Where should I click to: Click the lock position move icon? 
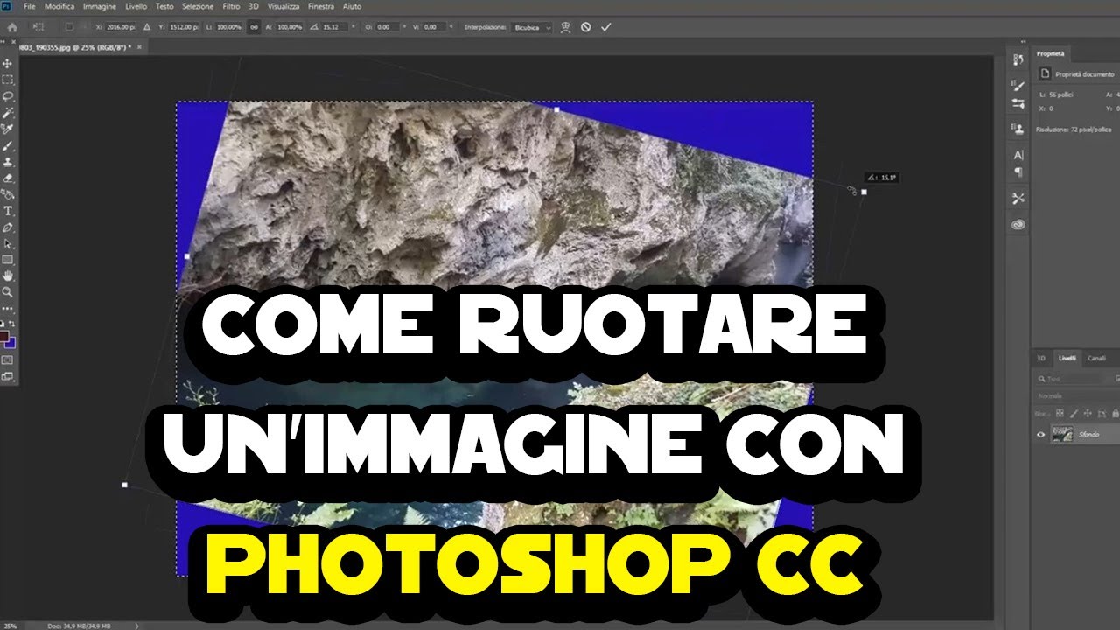1088,413
